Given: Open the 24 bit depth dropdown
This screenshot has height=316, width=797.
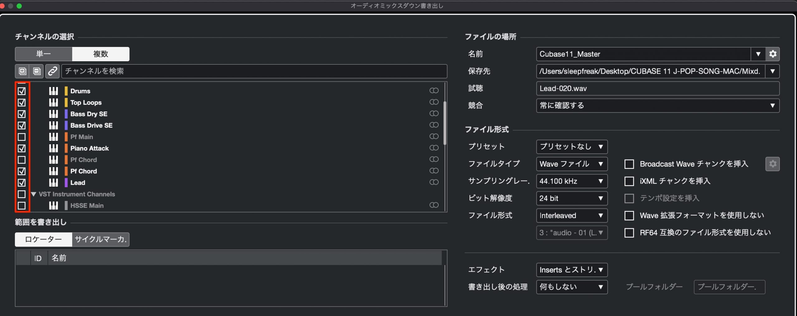Looking at the screenshot, I should pyautogui.click(x=572, y=198).
